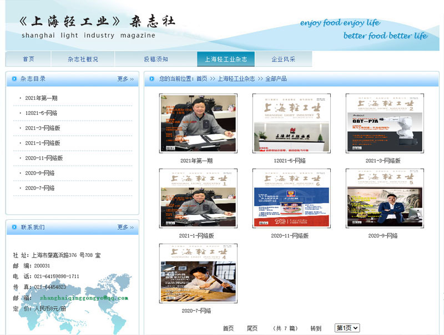The height and width of the screenshot is (335, 444).
Task: Click the fax number 021-64454823
Action: [50, 287]
